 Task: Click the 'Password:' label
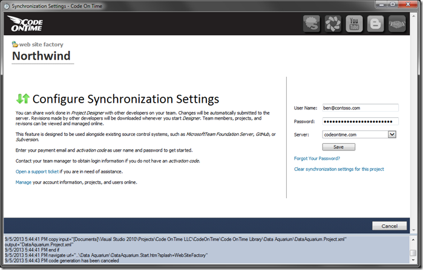pyautogui.click(x=304, y=121)
